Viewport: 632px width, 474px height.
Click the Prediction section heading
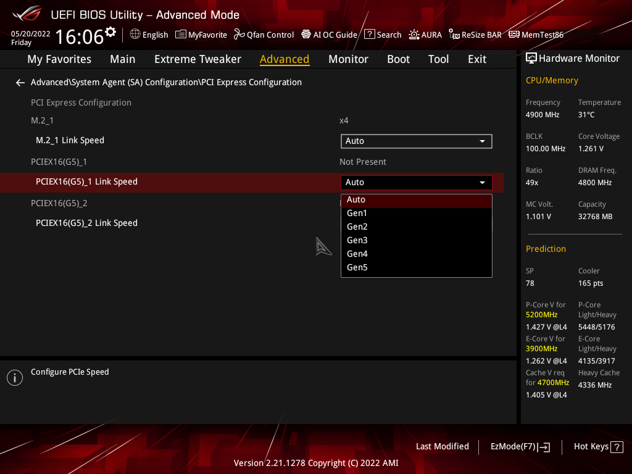pos(546,249)
